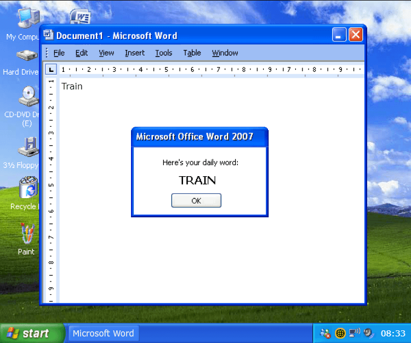Open the Table menu
This screenshot has height=343, width=411.
(x=192, y=53)
